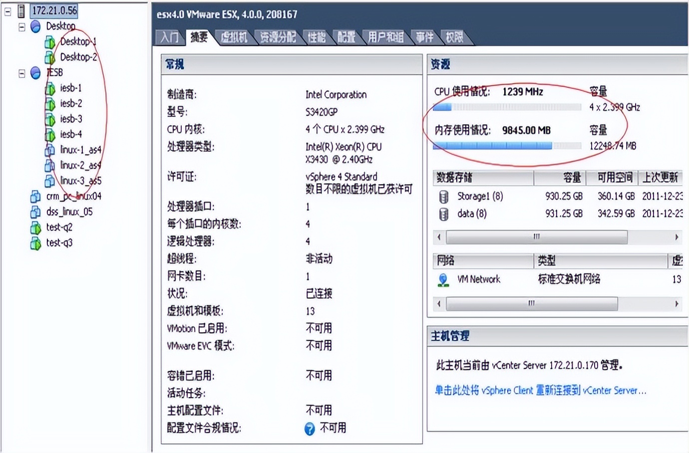Open the 虚拟机 tab
Viewport: 689px width, 453px height.
click(x=234, y=37)
